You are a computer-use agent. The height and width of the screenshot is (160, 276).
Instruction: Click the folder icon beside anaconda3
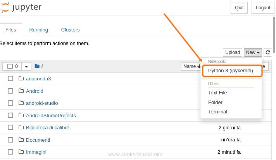[x=21, y=78]
